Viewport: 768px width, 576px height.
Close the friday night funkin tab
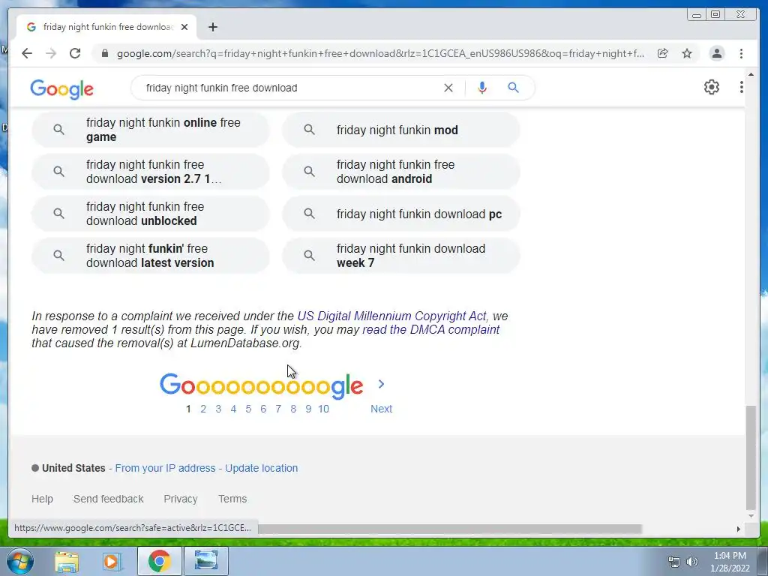(x=184, y=27)
